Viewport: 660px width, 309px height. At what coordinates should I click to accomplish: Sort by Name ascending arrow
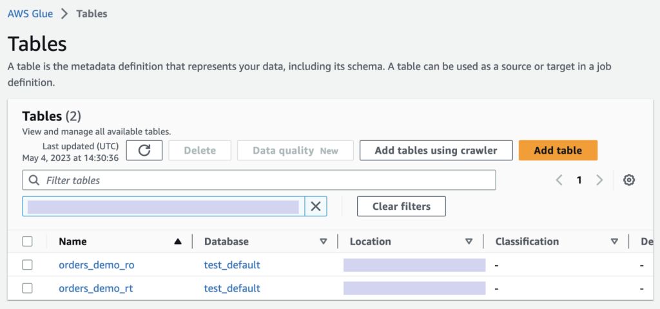tap(178, 241)
